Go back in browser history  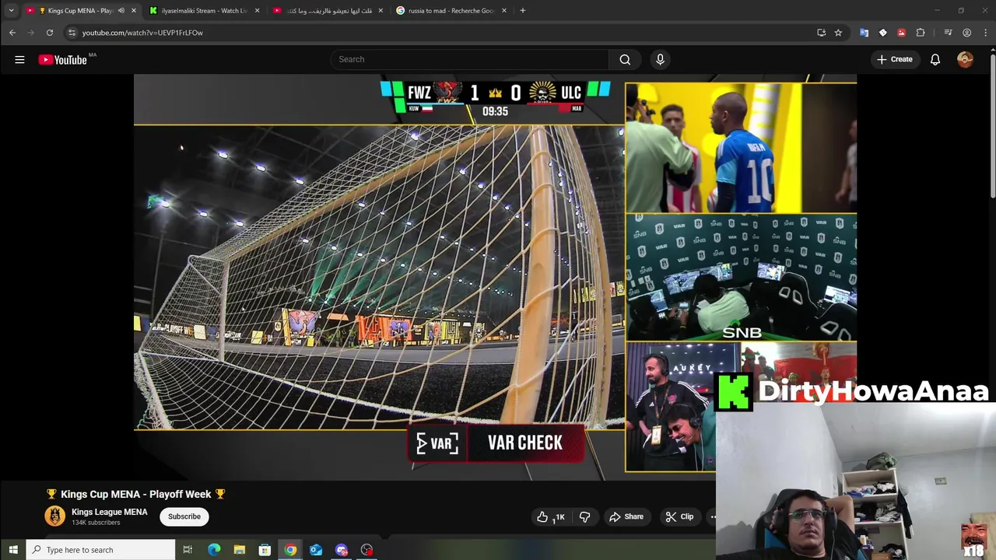click(x=12, y=33)
